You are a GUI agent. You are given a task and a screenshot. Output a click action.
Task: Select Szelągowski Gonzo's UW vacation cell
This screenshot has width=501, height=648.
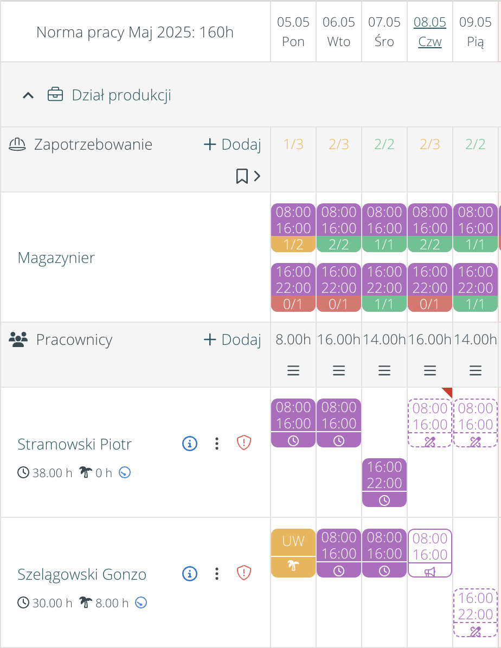coord(293,552)
